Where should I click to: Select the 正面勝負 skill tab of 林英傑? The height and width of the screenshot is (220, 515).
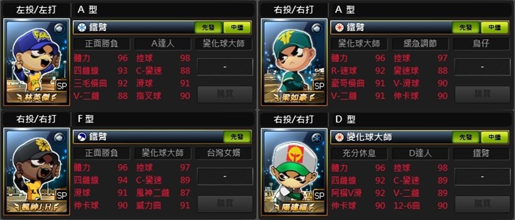pos(102,44)
